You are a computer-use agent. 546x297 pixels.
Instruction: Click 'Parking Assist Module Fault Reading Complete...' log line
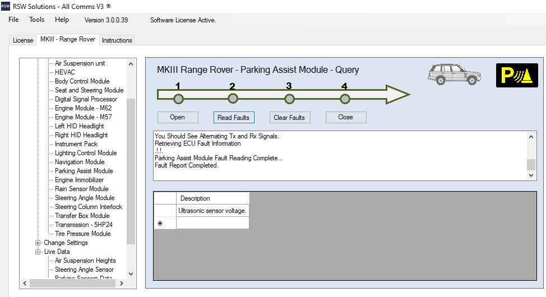(x=219, y=158)
